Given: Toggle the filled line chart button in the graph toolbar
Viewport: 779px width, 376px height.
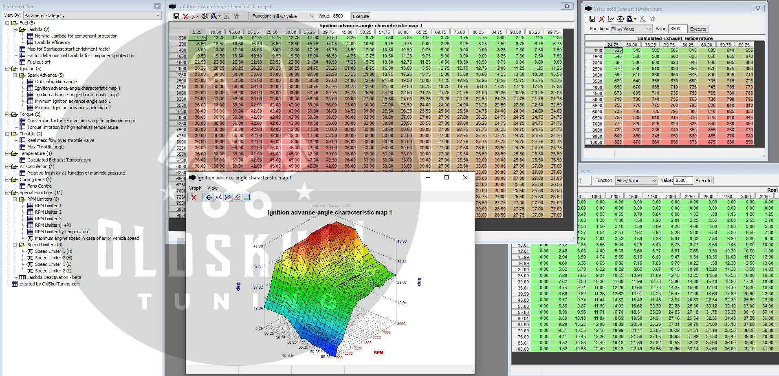Looking at the screenshot, I should pyautogui.click(x=228, y=198).
